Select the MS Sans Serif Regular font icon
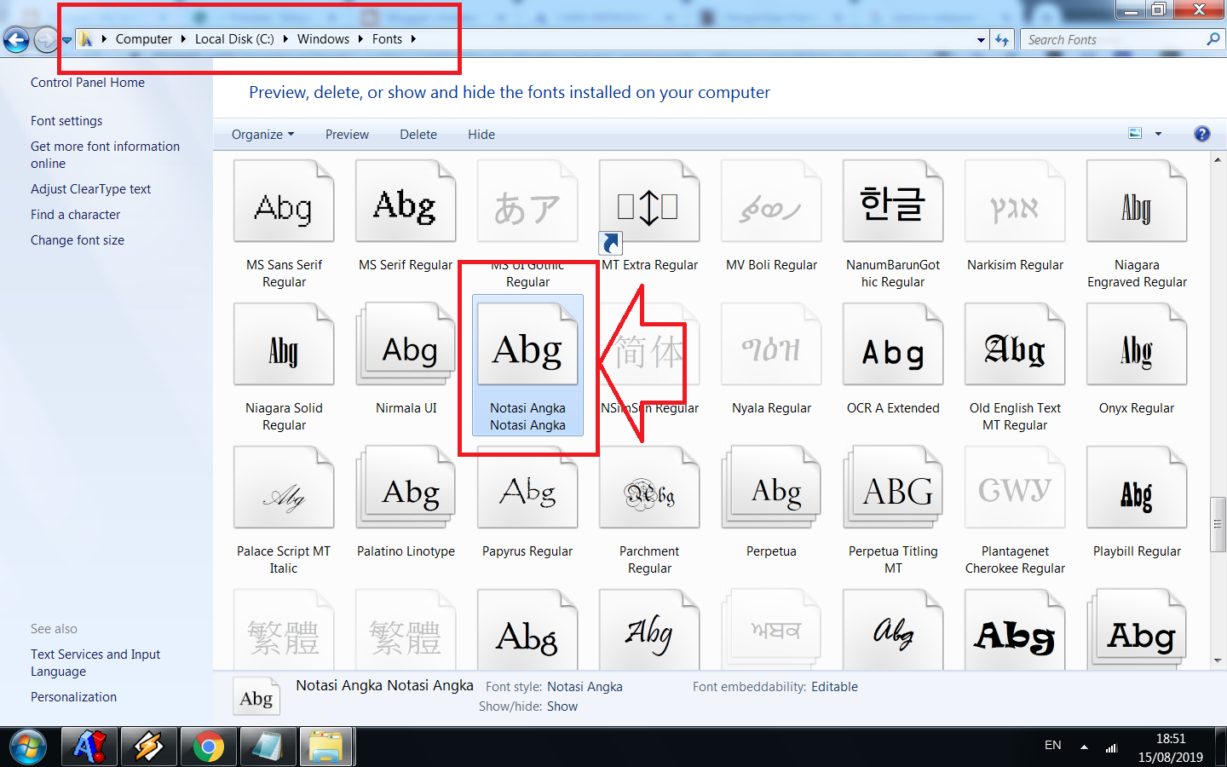1227x767 pixels. [284, 202]
